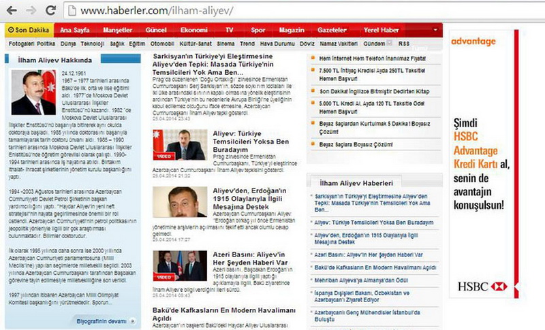Viewport: 545px width, 330px height.
Task: Reload the page with the refresh icon
Action: point(50,10)
